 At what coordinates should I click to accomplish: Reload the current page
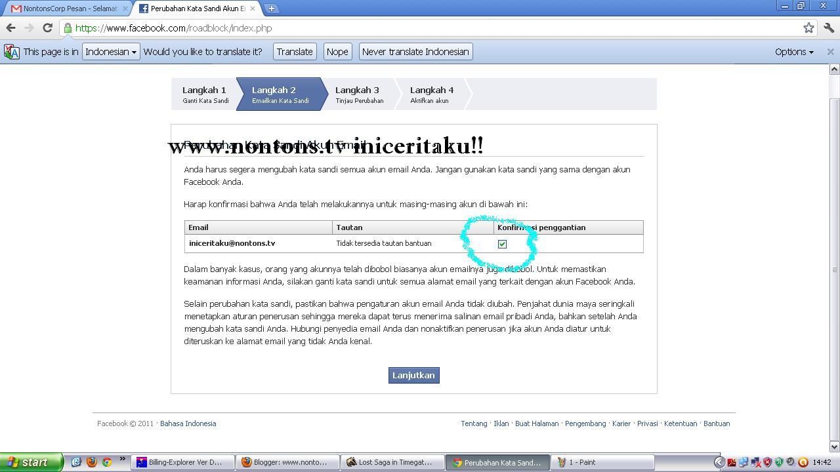coord(47,28)
